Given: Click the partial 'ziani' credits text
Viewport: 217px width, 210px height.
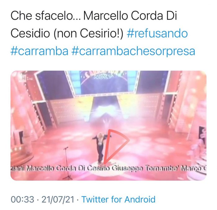Looking at the screenshot, I should [18, 168].
